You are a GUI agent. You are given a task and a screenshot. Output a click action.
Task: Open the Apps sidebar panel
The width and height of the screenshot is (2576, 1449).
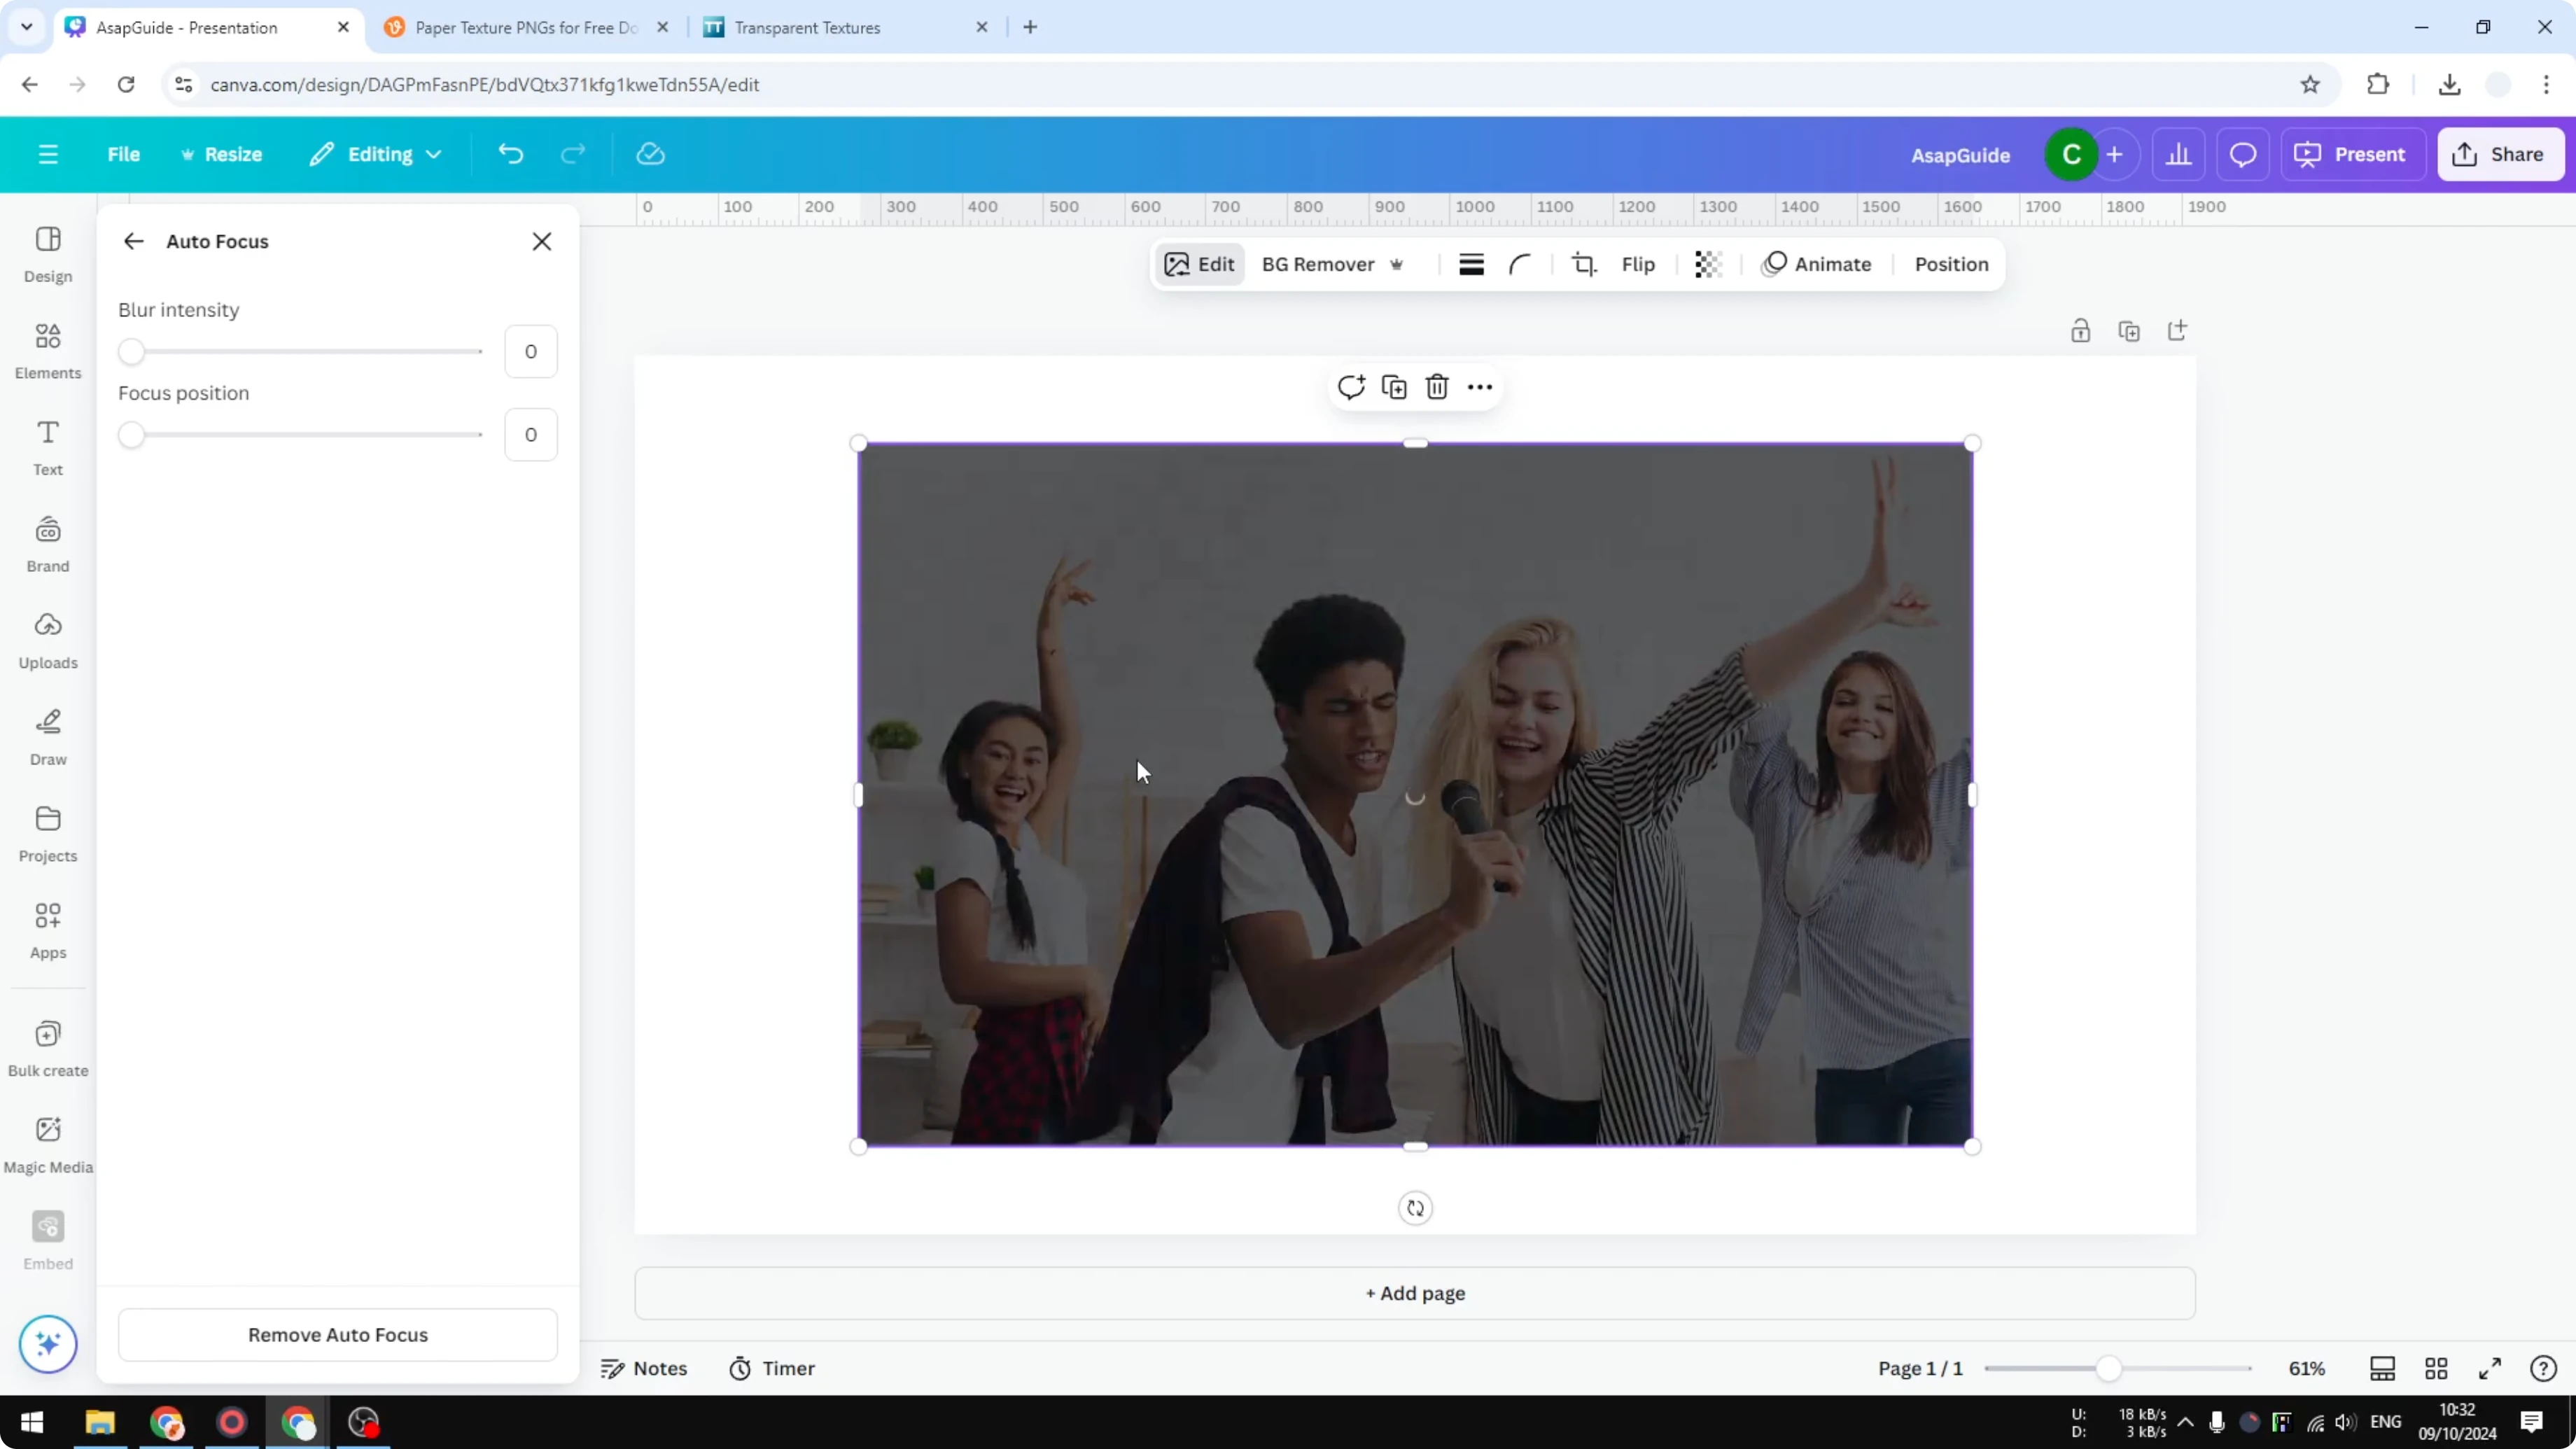pyautogui.click(x=48, y=931)
